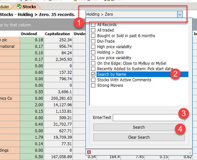Click the Dividend column header
The image size is (197, 160).
29,34
